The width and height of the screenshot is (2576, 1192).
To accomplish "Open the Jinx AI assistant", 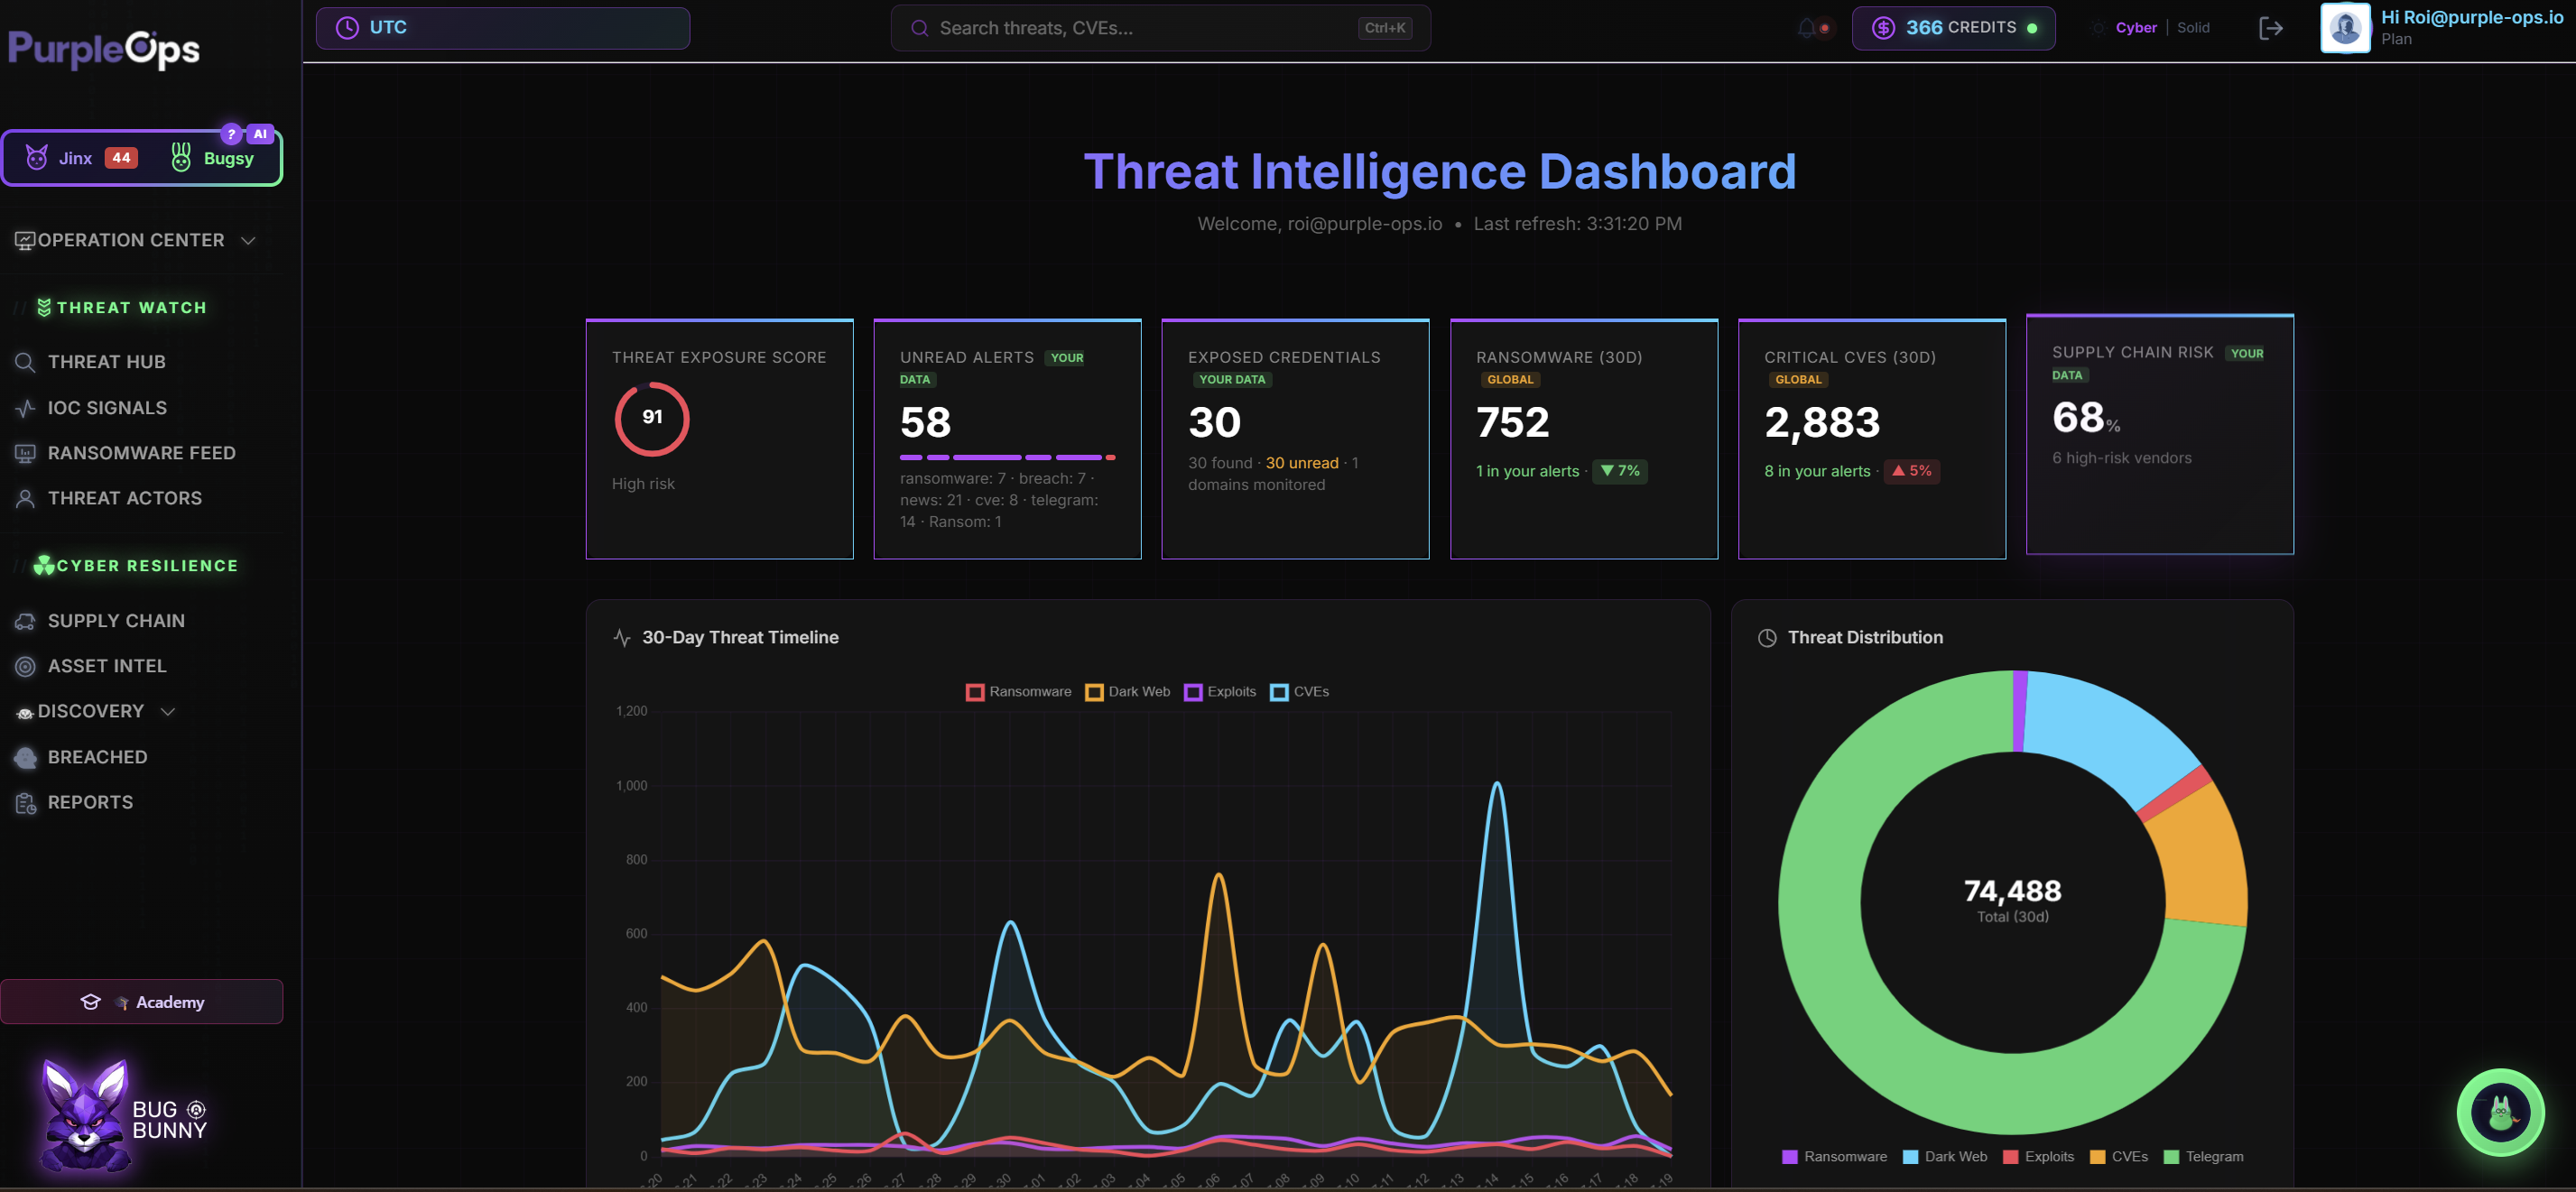I will pyautogui.click(x=81, y=158).
